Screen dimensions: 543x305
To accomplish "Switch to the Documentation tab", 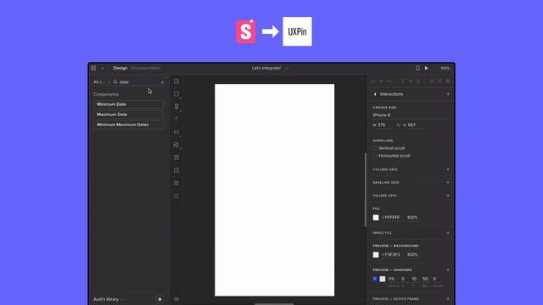I will tap(145, 68).
